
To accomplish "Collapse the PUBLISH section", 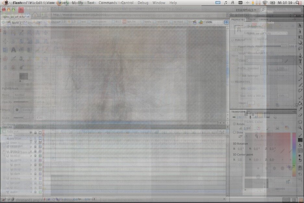I will [x=233, y=40].
